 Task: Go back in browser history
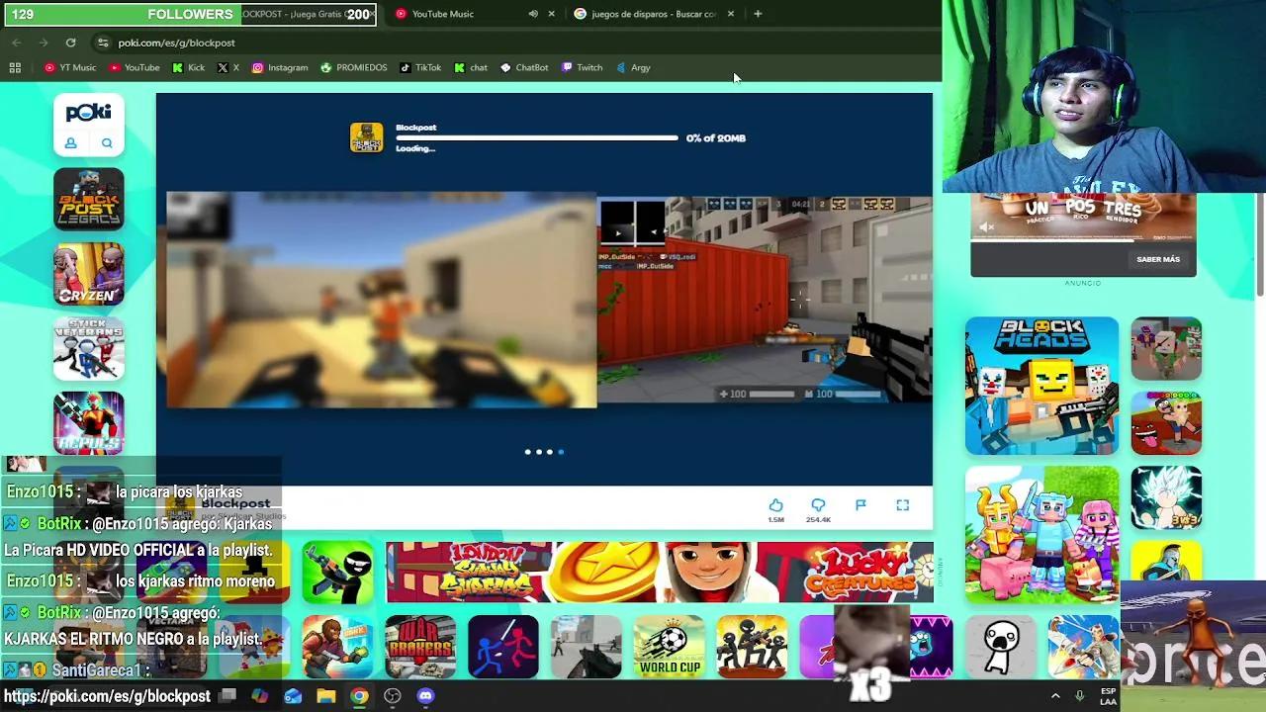coord(17,43)
